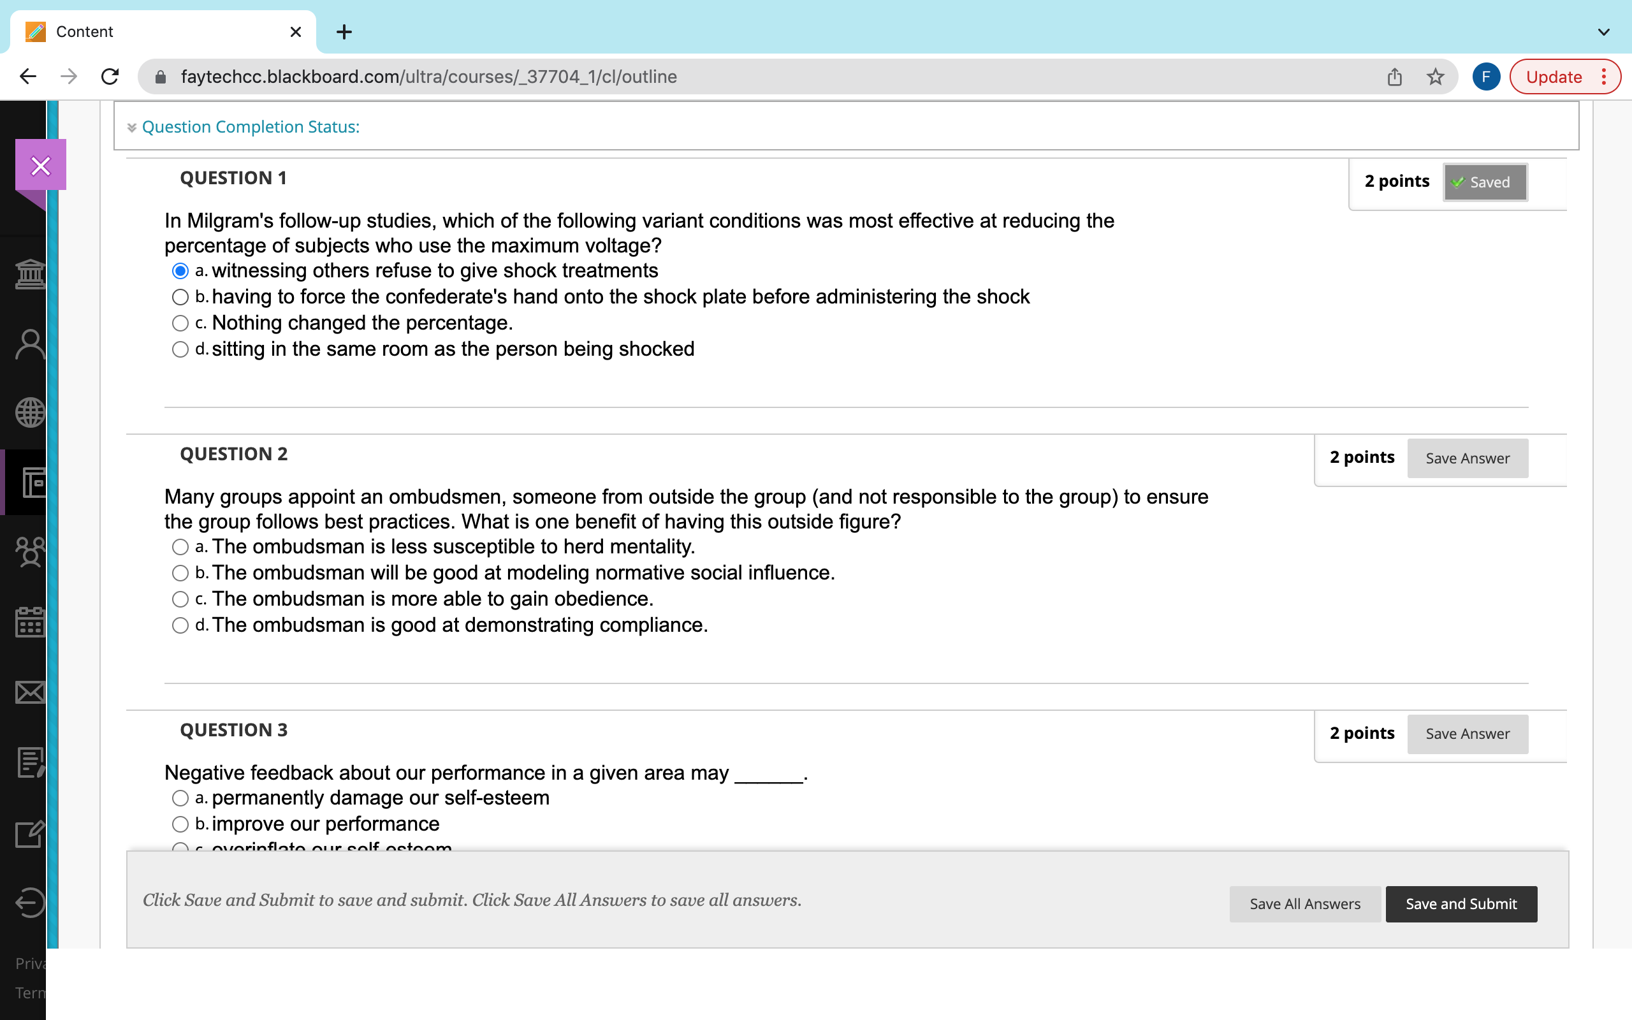Open the tab search chevron at top right

click(x=1604, y=32)
